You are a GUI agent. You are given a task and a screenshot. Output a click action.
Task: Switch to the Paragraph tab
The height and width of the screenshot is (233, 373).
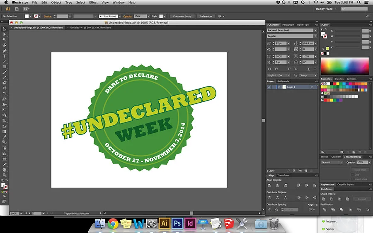[288, 25]
